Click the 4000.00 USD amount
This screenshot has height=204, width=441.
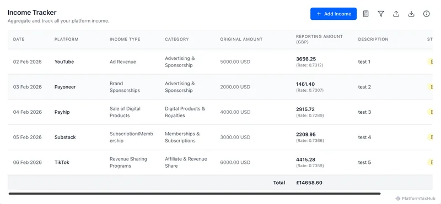[x=235, y=112]
